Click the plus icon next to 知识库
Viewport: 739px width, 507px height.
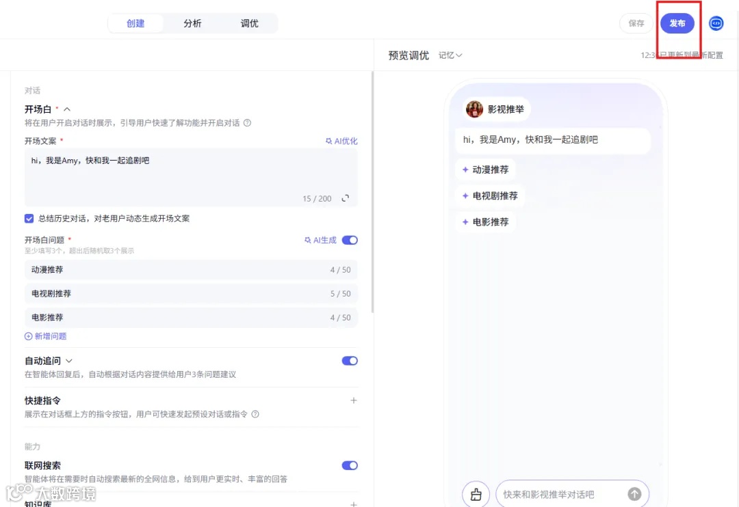[x=354, y=503]
